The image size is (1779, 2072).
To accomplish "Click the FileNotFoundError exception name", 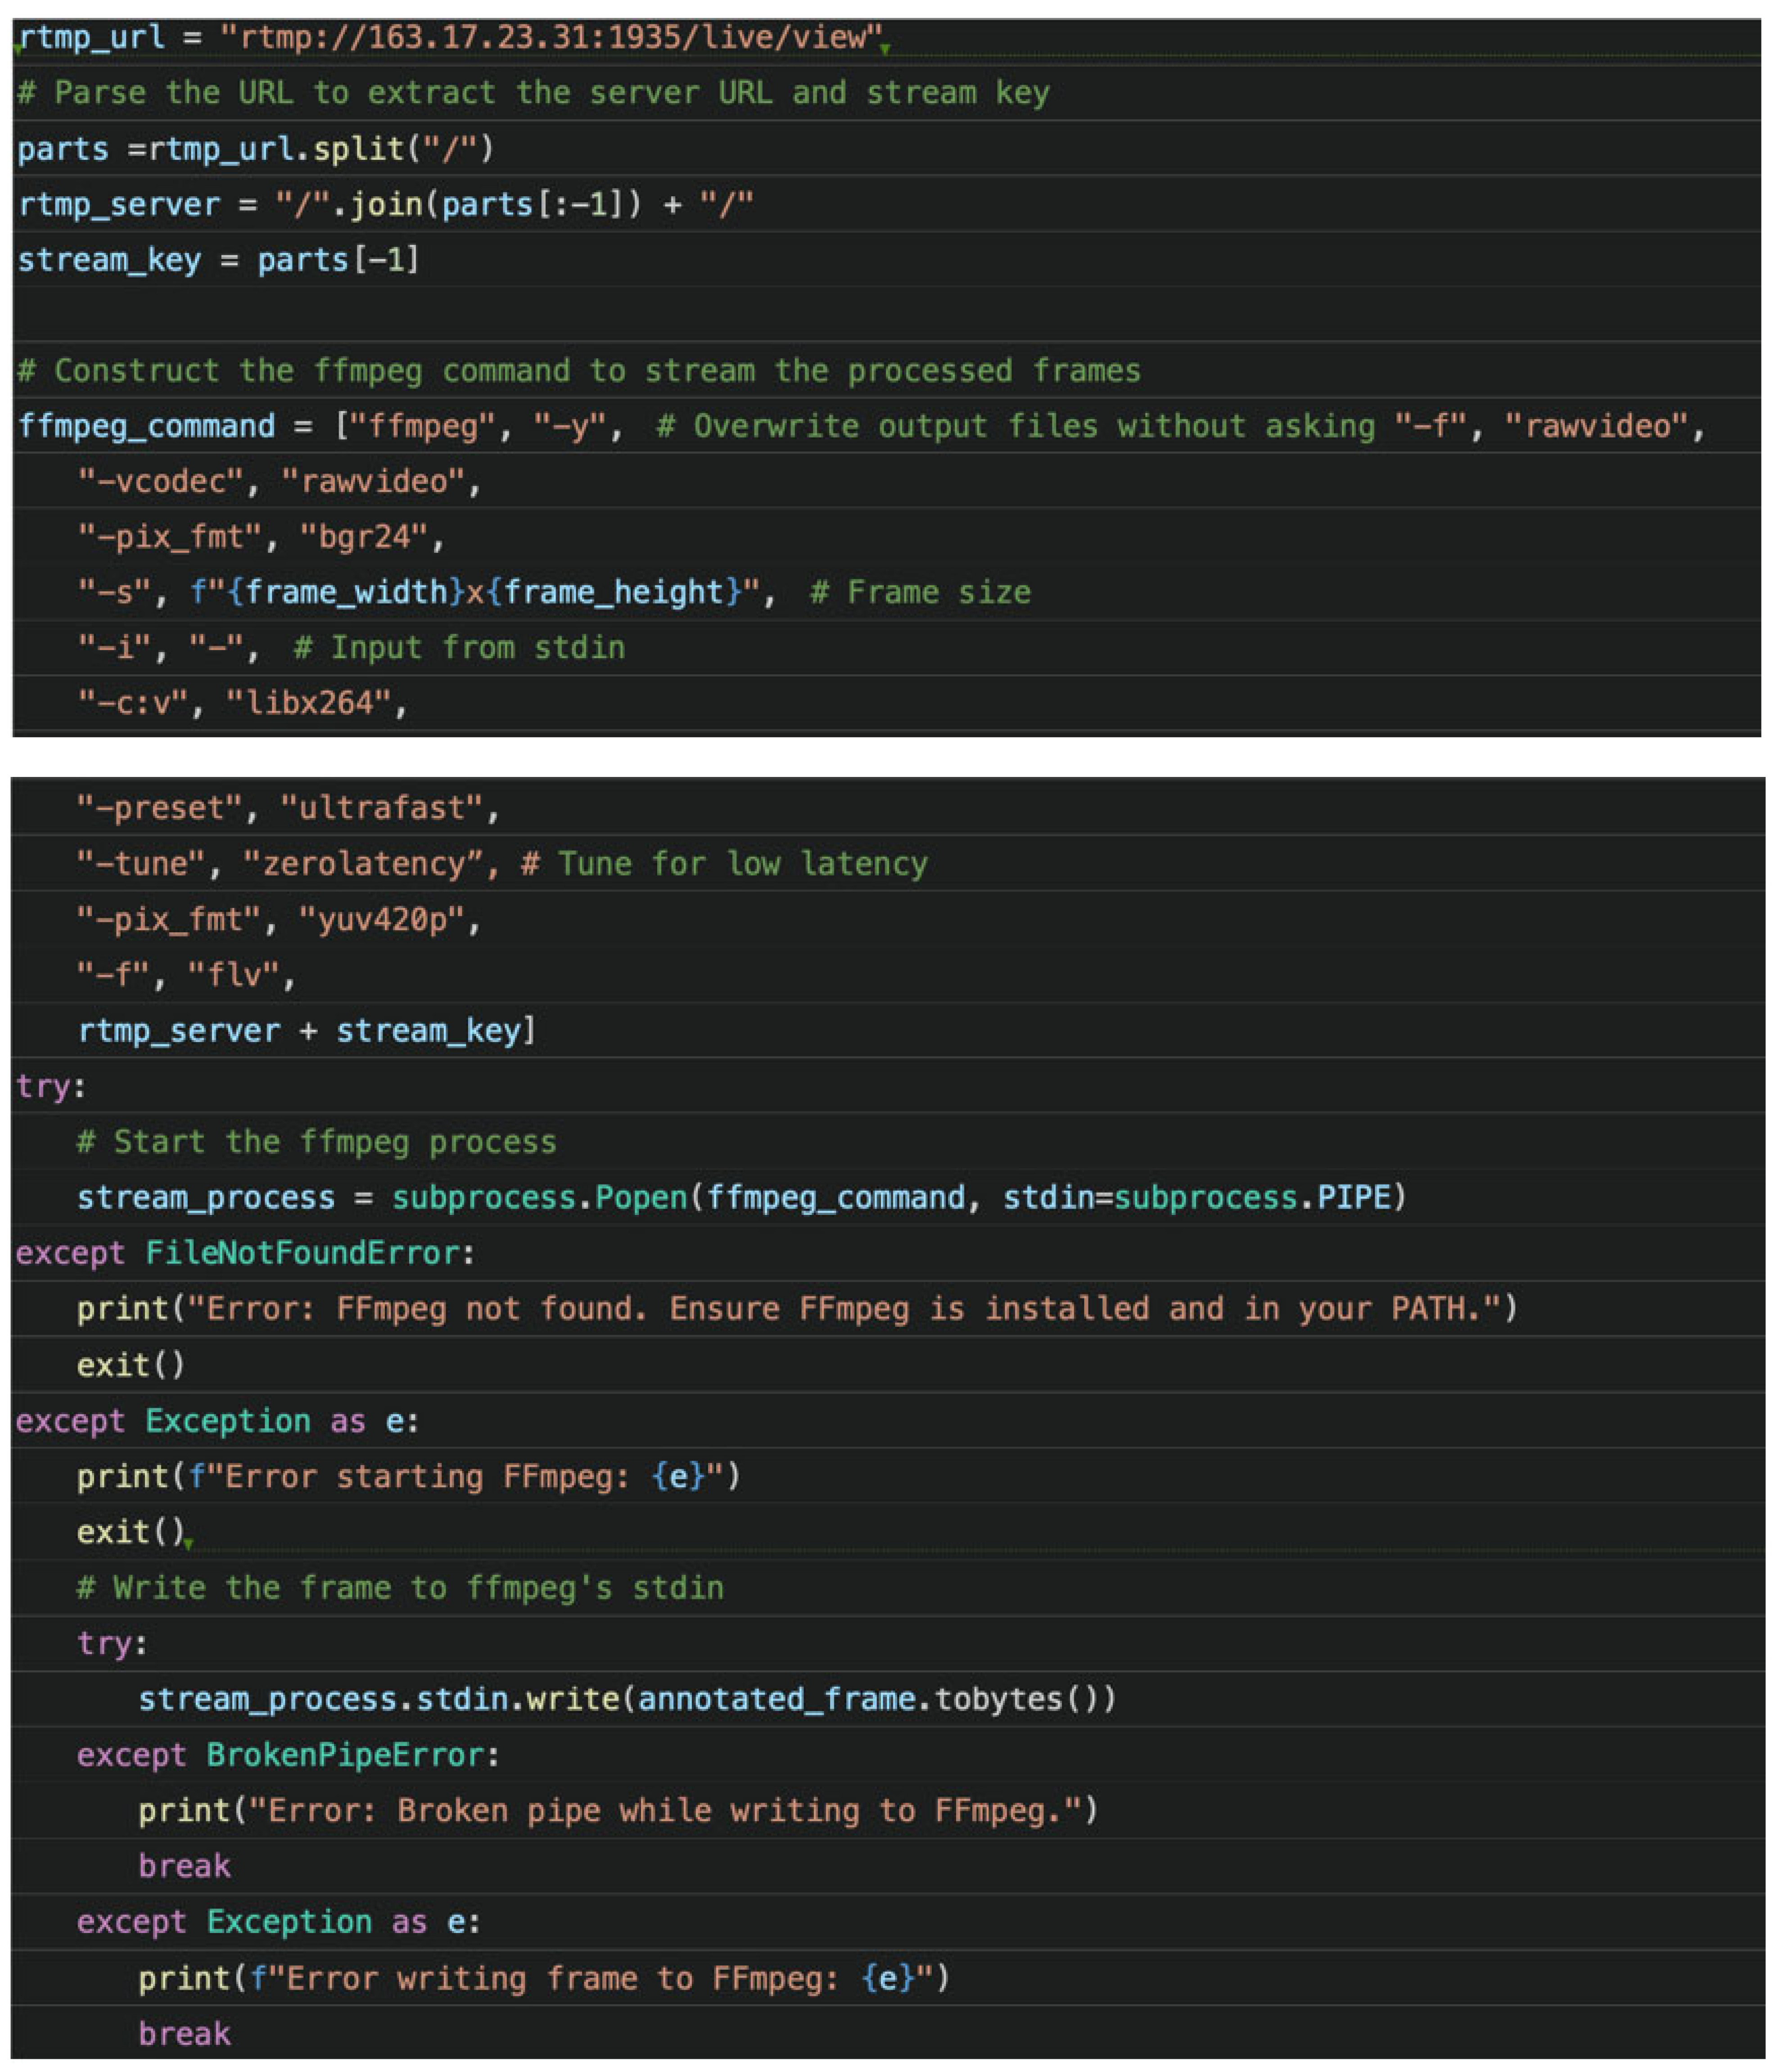I will [x=302, y=1253].
